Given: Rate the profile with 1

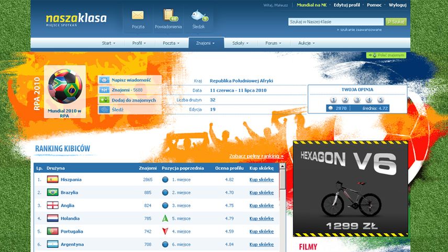Looking at the screenshot, I should click(x=333, y=100).
